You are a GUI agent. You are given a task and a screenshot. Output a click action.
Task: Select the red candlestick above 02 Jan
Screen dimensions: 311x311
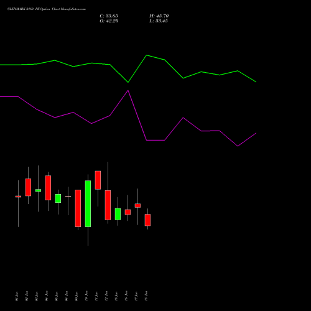point(28,187)
